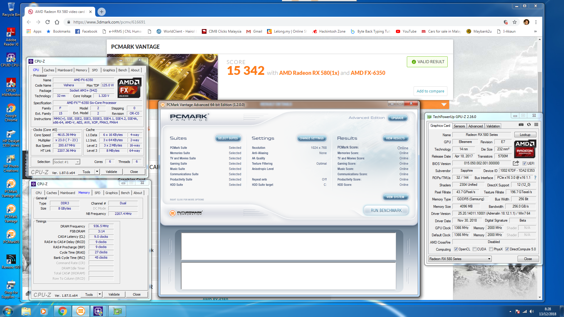Open SPD tab in lower CPU-Z window
Image resolution: width=564 pixels, height=317 pixels.
tap(97, 193)
